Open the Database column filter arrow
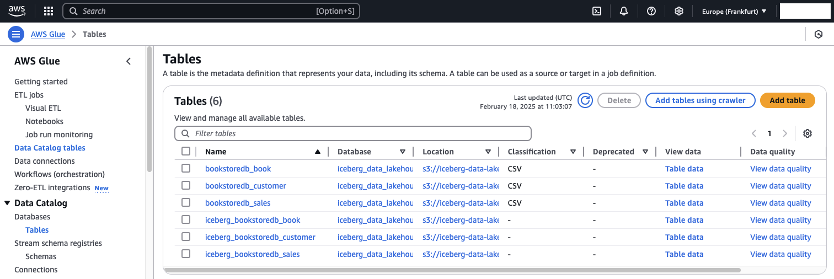 coord(403,152)
